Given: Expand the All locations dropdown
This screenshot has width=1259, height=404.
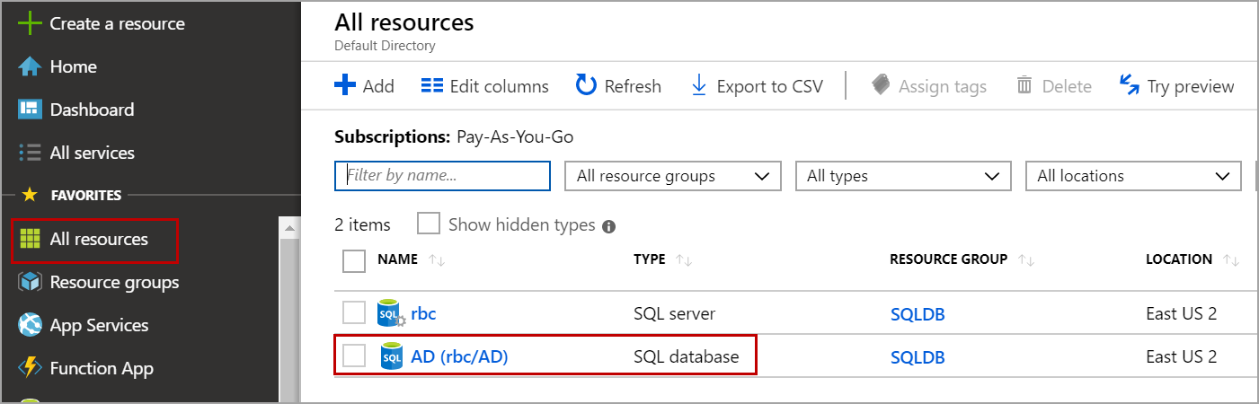Looking at the screenshot, I should 1133,176.
